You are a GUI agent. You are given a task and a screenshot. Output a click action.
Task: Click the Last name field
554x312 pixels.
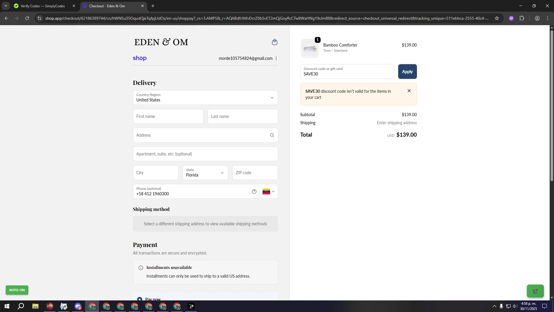tap(243, 116)
